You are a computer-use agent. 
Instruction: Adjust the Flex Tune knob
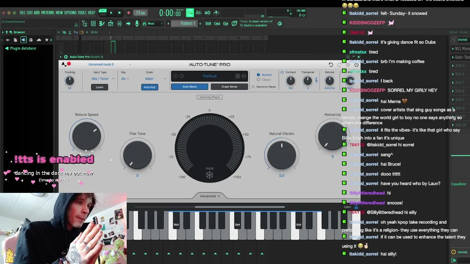[138, 155]
